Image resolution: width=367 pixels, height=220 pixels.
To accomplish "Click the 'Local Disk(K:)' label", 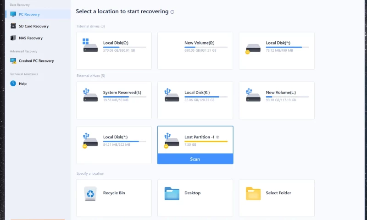I will click(197, 92).
